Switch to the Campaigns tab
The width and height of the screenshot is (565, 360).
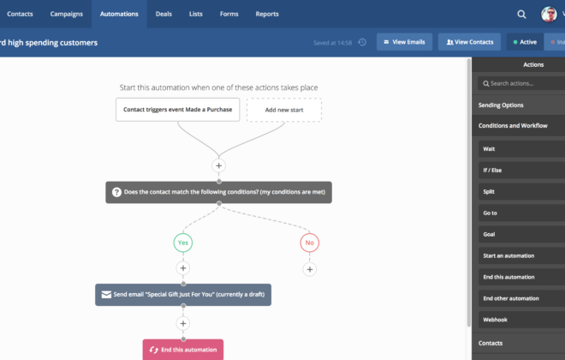pyautogui.click(x=66, y=14)
